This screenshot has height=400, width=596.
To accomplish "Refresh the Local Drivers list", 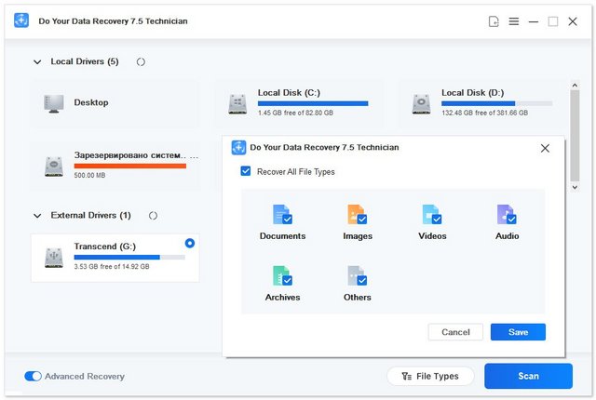I will point(141,61).
